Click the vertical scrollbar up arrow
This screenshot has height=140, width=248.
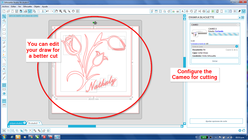tap(185, 19)
